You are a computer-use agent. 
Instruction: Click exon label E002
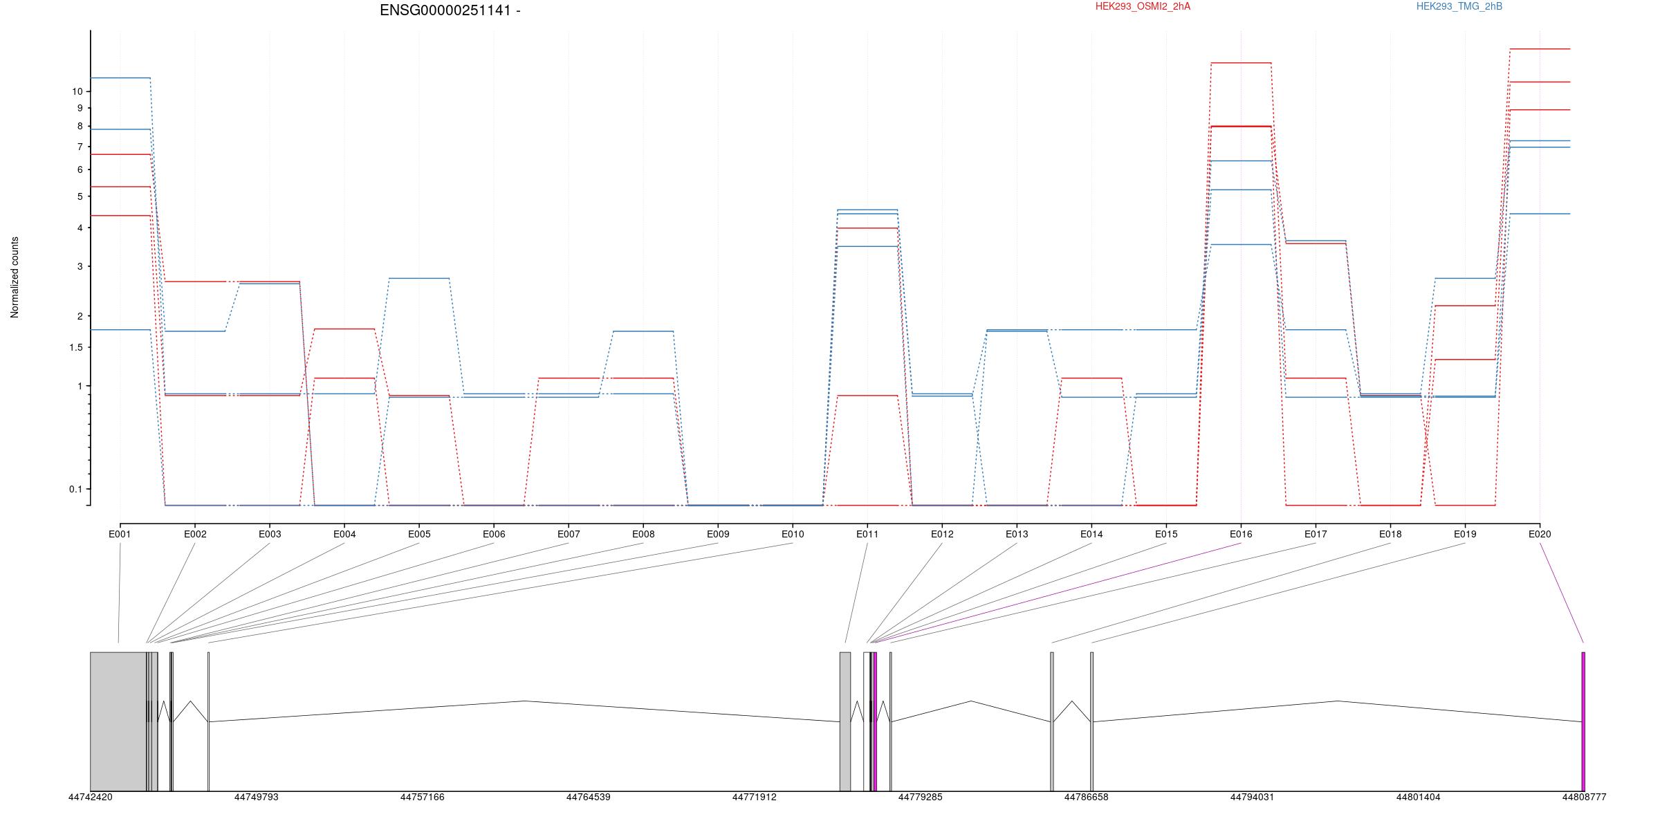click(195, 534)
